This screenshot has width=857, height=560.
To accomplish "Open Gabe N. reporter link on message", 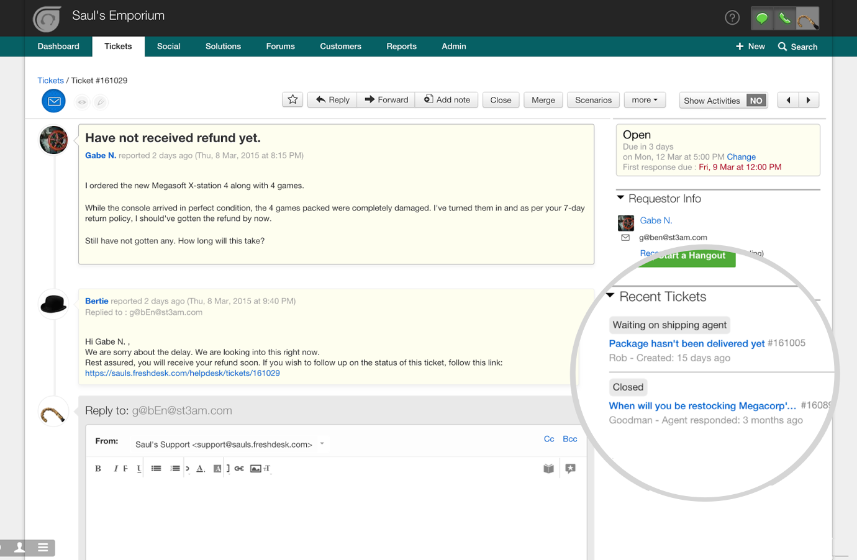I will 101,155.
